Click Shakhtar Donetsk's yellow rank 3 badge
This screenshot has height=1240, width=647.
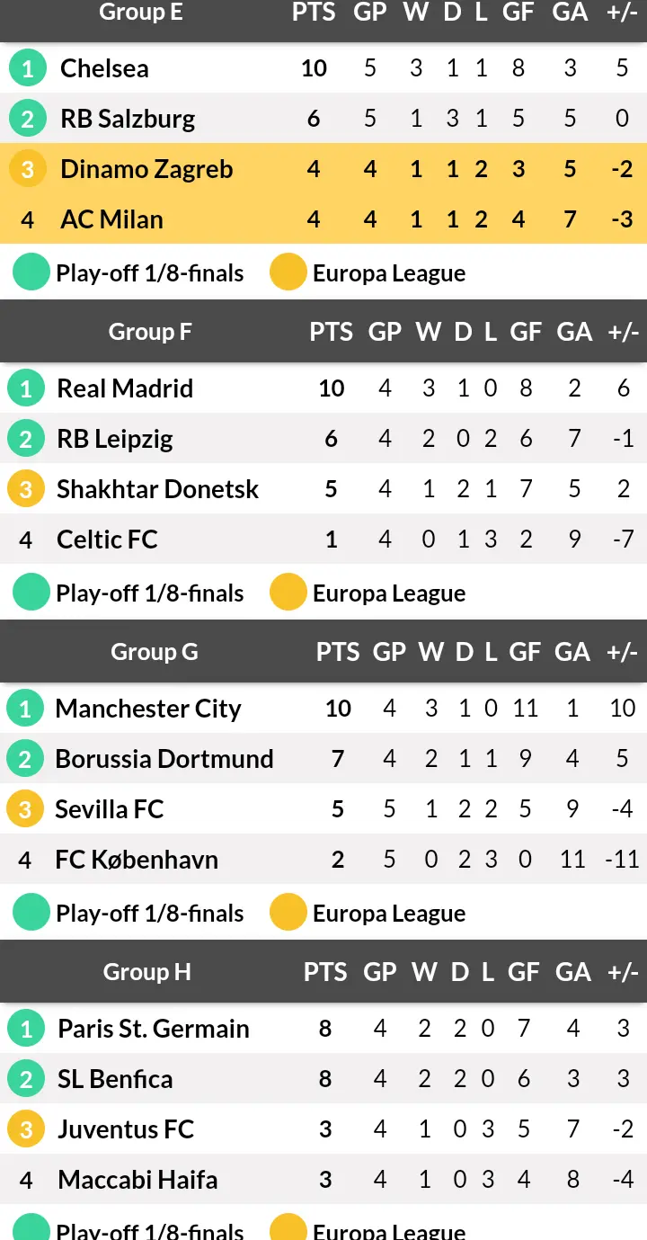pyautogui.click(x=26, y=489)
